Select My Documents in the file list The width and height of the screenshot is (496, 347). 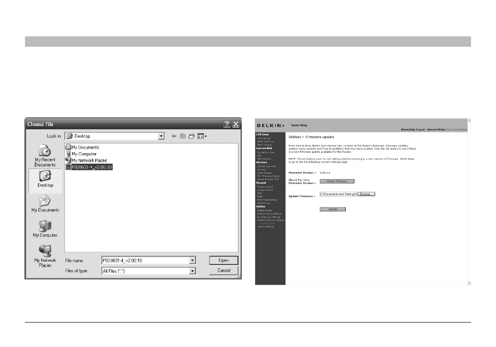(82, 148)
